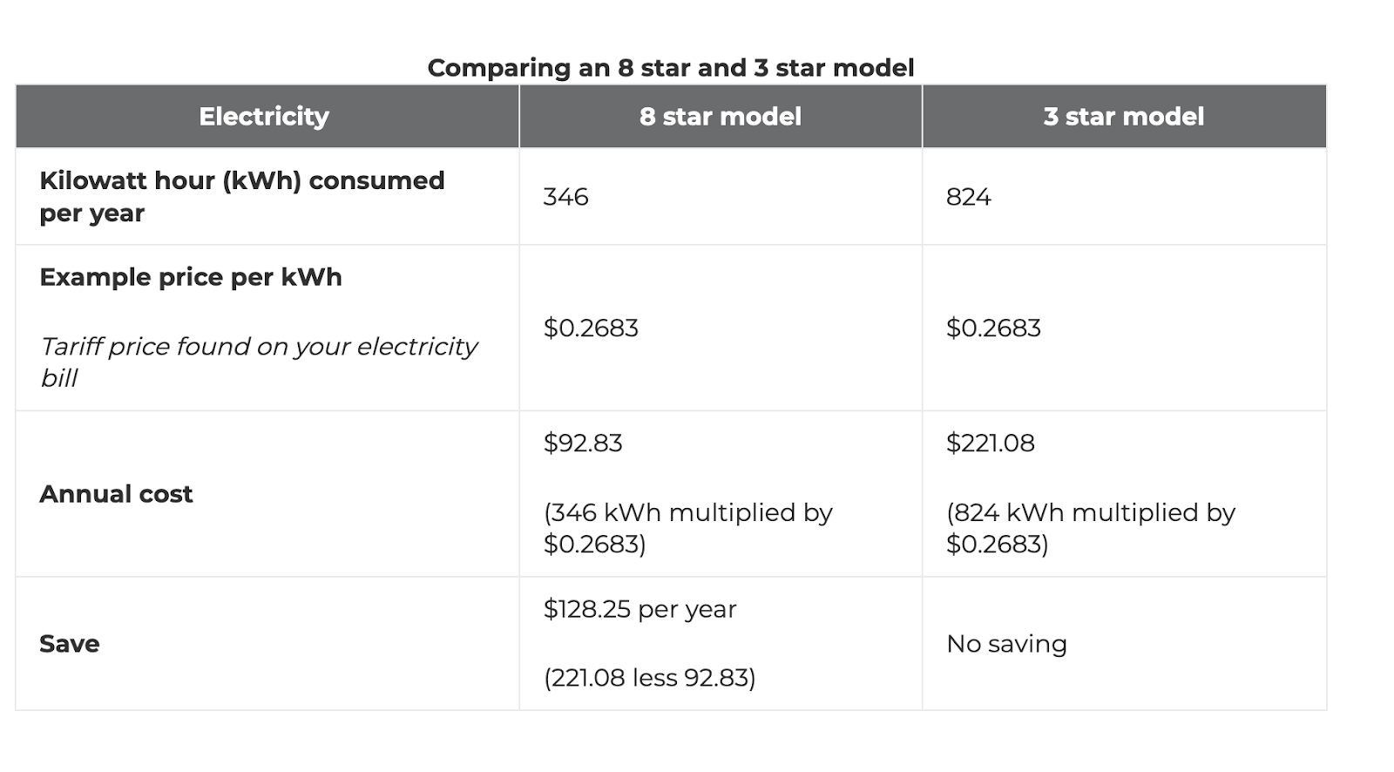1394x772 pixels.
Task: Click the '$128.25 per year' saving value
Action: click(x=640, y=609)
